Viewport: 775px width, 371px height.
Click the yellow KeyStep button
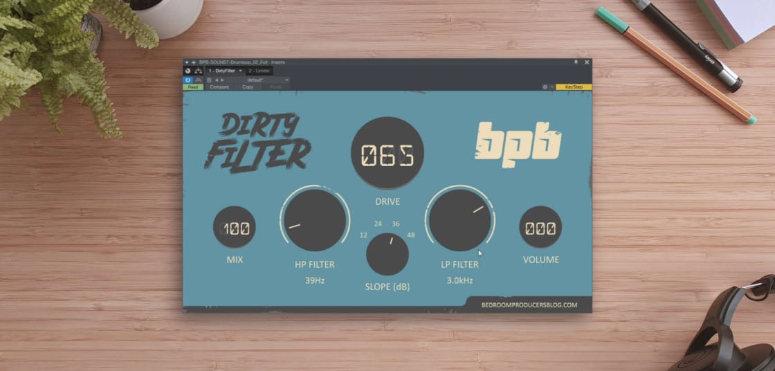point(574,87)
